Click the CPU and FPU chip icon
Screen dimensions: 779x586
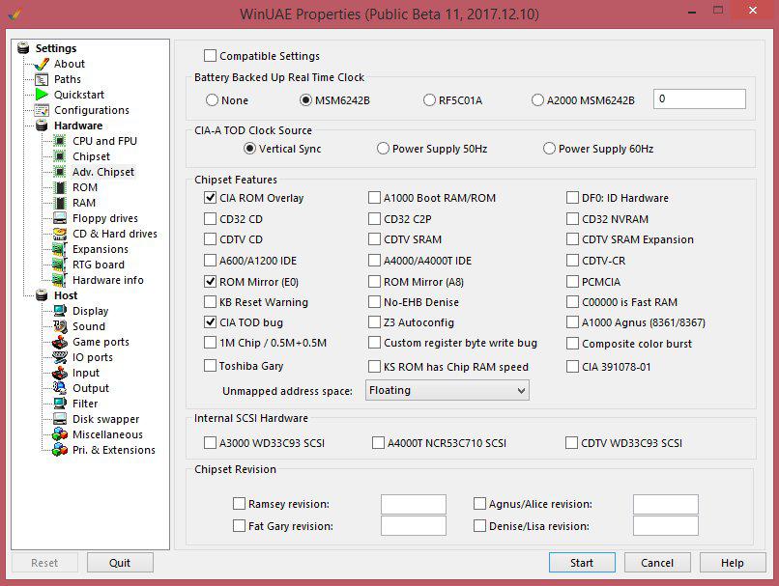60,141
